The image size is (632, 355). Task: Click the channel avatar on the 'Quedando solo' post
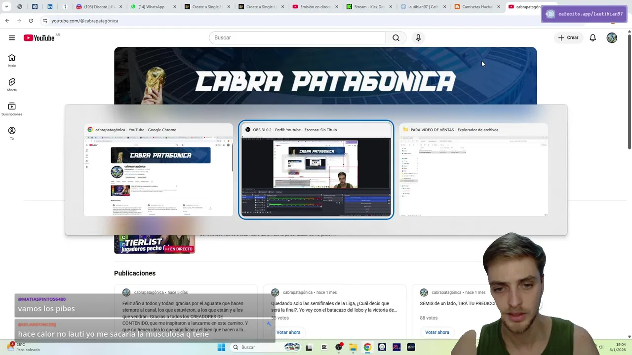click(275, 292)
